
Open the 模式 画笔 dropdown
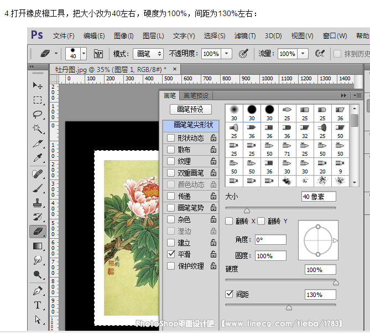(x=148, y=54)
